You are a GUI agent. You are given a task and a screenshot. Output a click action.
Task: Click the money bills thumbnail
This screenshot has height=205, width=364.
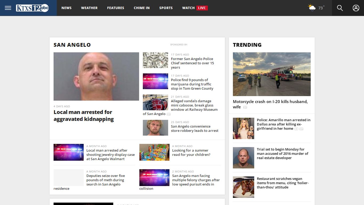pos(155,60)
